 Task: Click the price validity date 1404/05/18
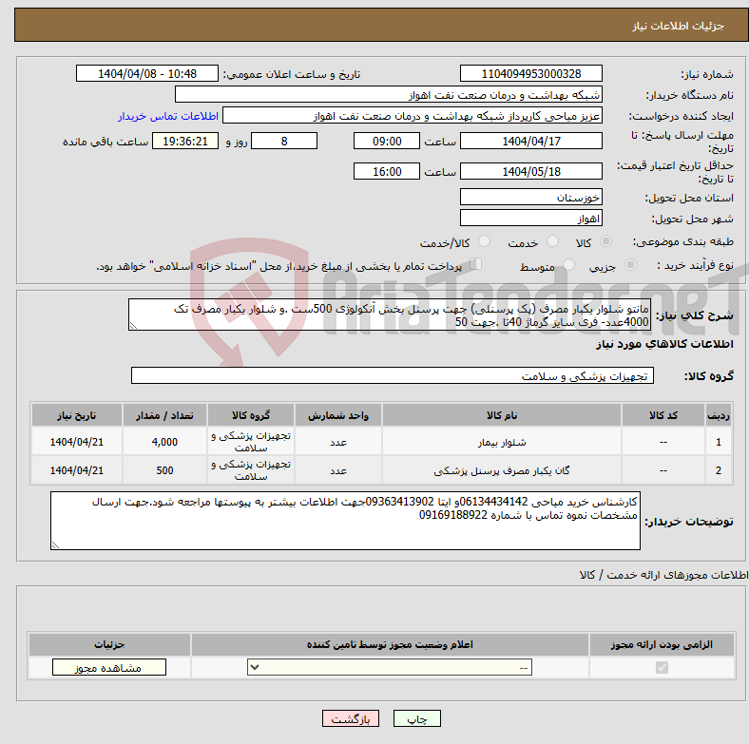tap(530, 171)
